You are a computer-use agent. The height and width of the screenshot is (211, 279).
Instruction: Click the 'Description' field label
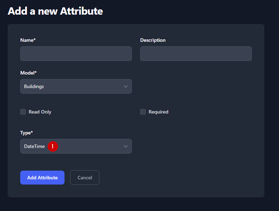tap(153, 40)
